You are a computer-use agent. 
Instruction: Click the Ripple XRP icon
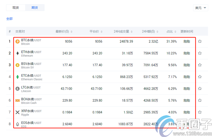coord(17,112)
